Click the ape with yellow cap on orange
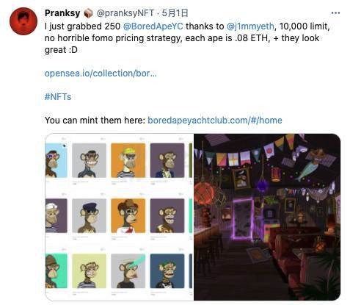The width and height of the screenshot is (350, 305). tap(128, 160)
